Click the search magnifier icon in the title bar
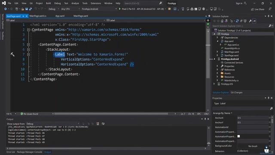Viewport: 275px width, 155px height. click(x=161, y=3)
